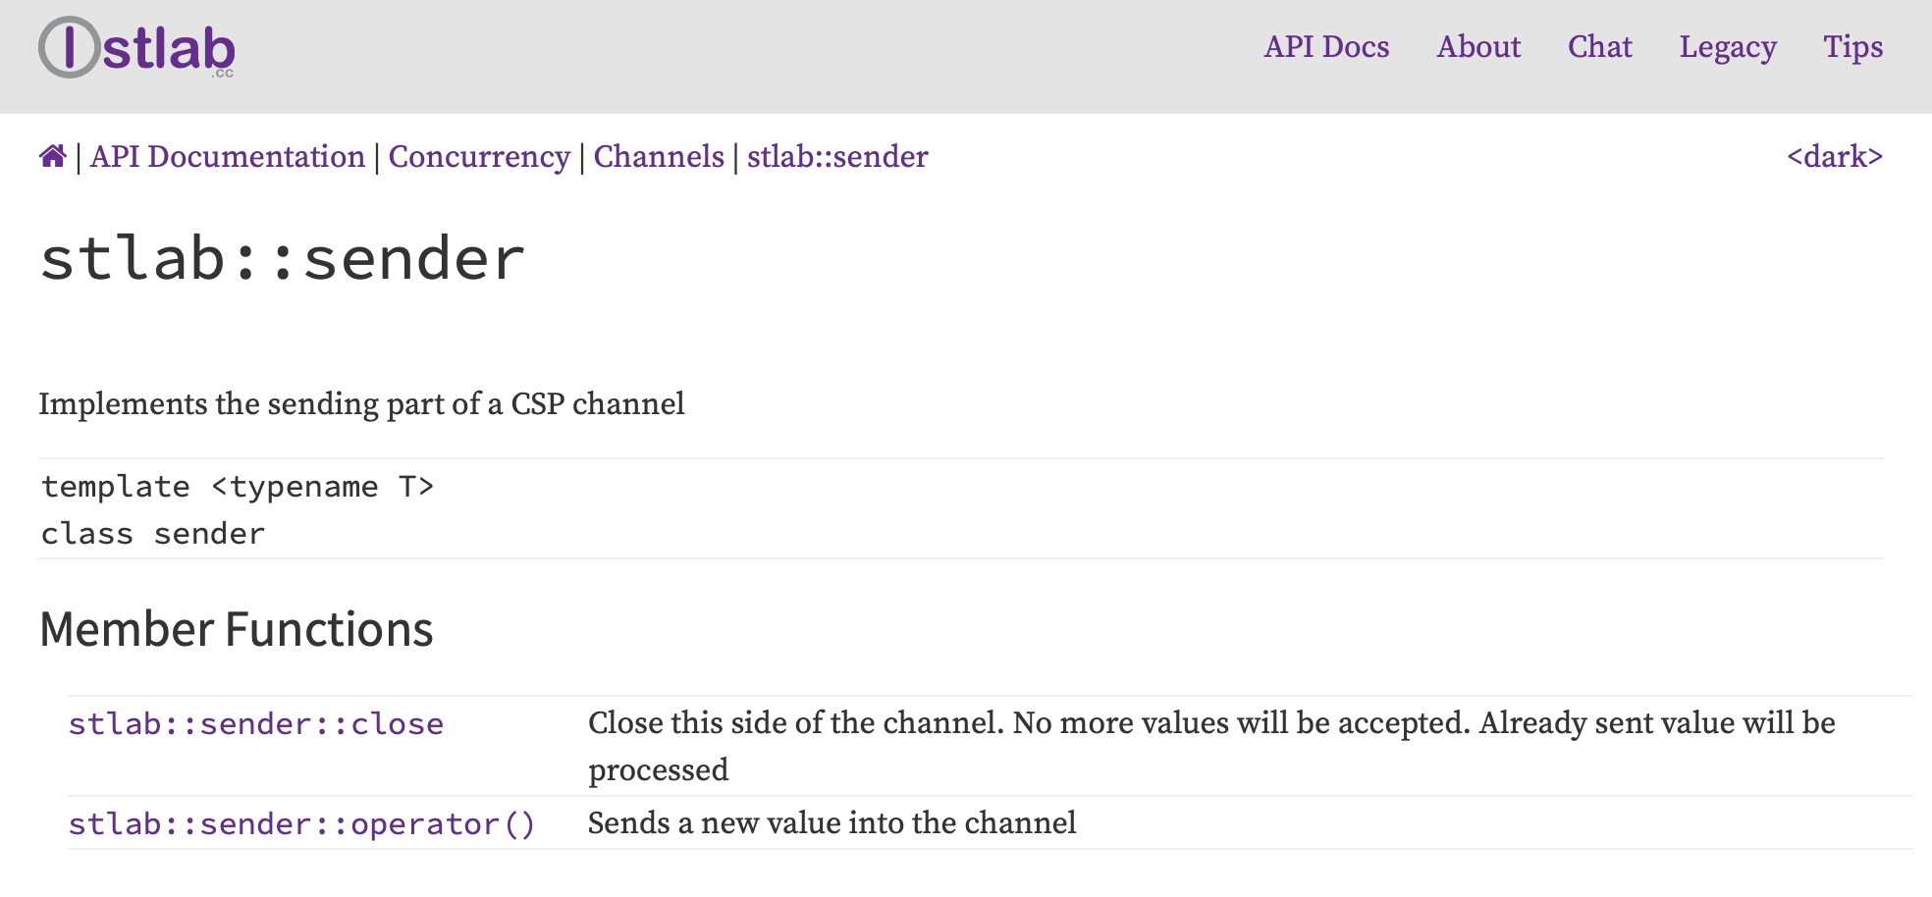Click the 'template <typename T>' code line
The height and width of the screenshot is (897, 1932).
[238, 487]
